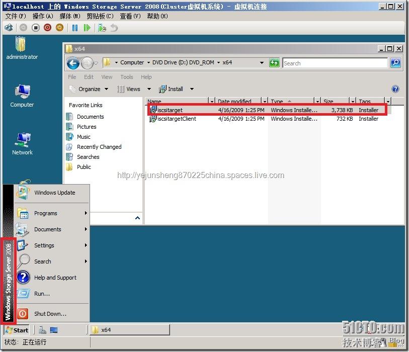Viewport: 409px width, 352px height.
Task: Click the x64 taskbar window button
Action: (130, 330)
